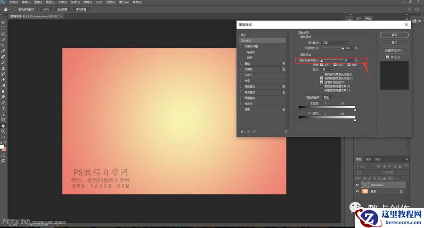
Task: Enable the 描边 (Stroke) style checkbox
Action: click(x=242, y=63)
